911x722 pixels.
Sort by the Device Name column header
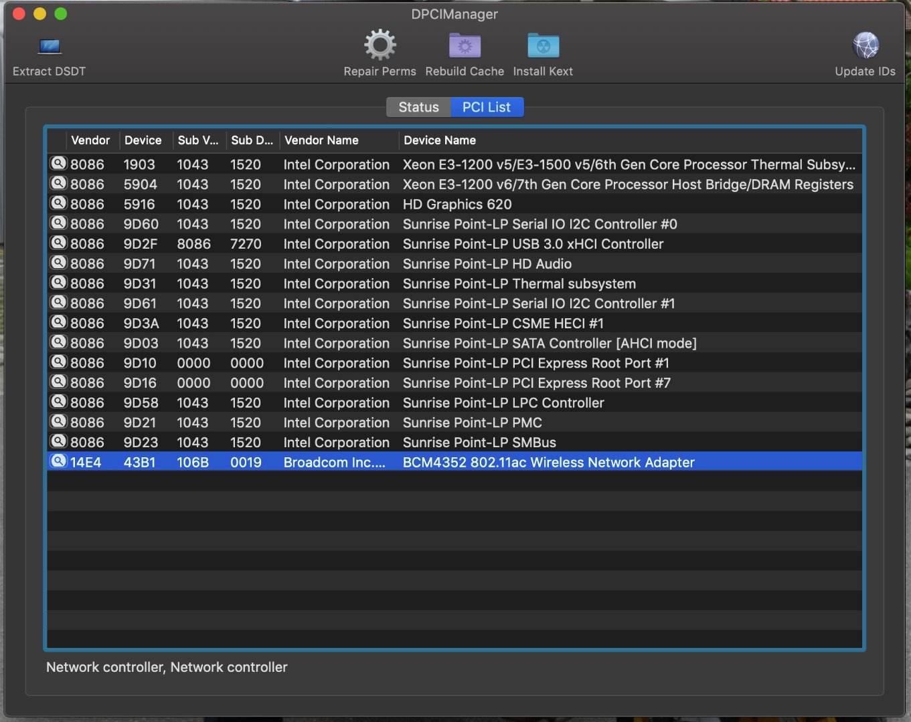(x=440, y=140)
